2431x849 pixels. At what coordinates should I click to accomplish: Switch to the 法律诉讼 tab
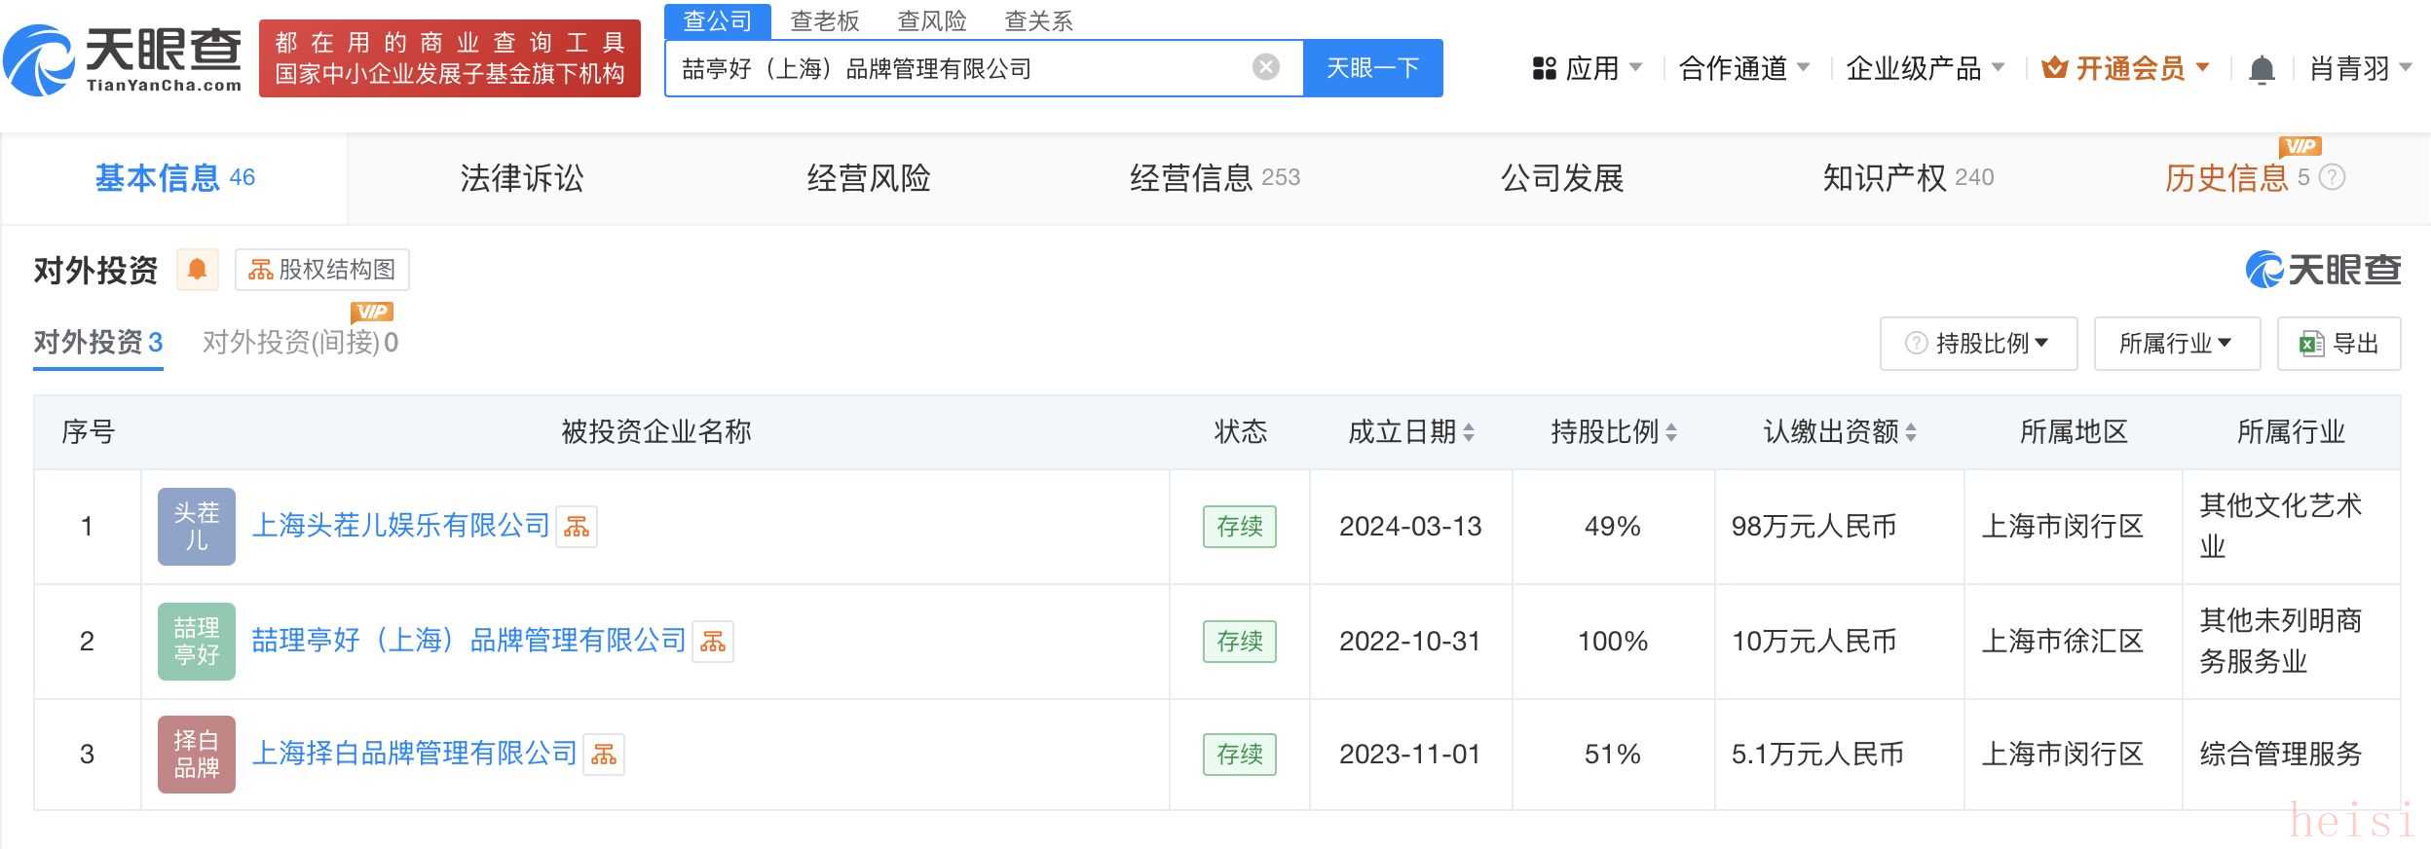click(522, 178)
